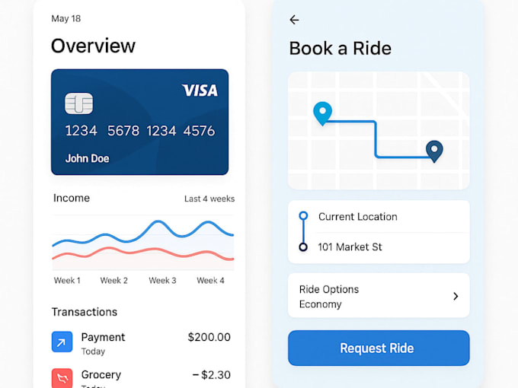Tap the Current Location circle marker
Image resolution: width=518 pixels, height=388 pixels.
[x=303, y=216]
